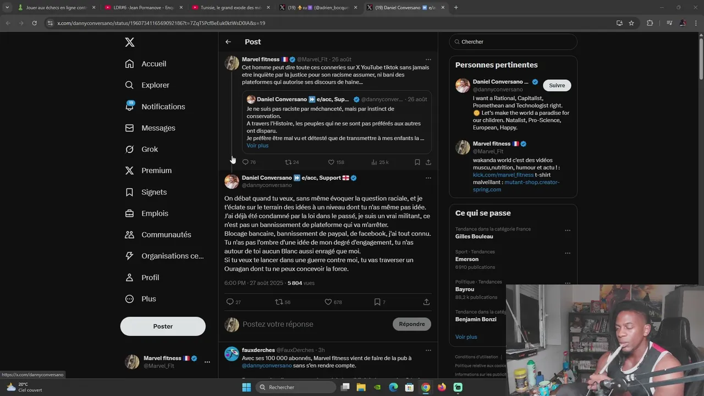
Task: Open Premium page
Action: 148,170
